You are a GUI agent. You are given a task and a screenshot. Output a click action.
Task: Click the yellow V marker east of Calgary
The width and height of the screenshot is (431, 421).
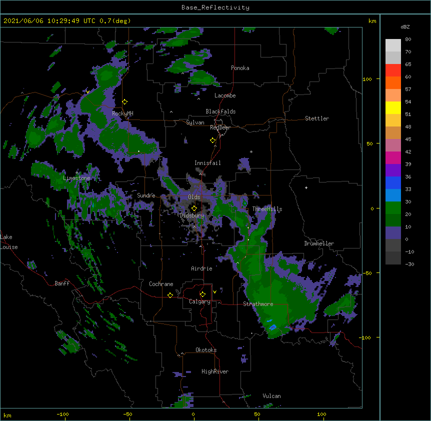pos(214,292)
